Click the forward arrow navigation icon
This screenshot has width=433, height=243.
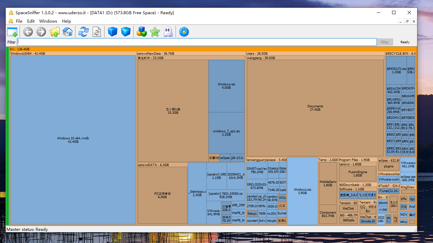coord(41,32)
